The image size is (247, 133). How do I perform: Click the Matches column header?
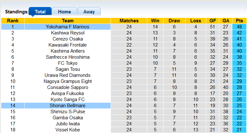129,21
